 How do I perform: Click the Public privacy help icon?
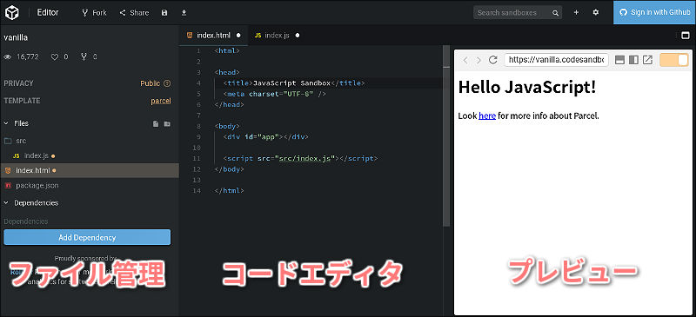pos(167,83)
